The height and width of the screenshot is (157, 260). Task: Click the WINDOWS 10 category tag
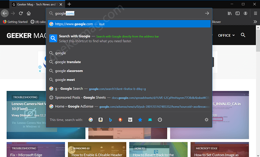click(81, 148)
